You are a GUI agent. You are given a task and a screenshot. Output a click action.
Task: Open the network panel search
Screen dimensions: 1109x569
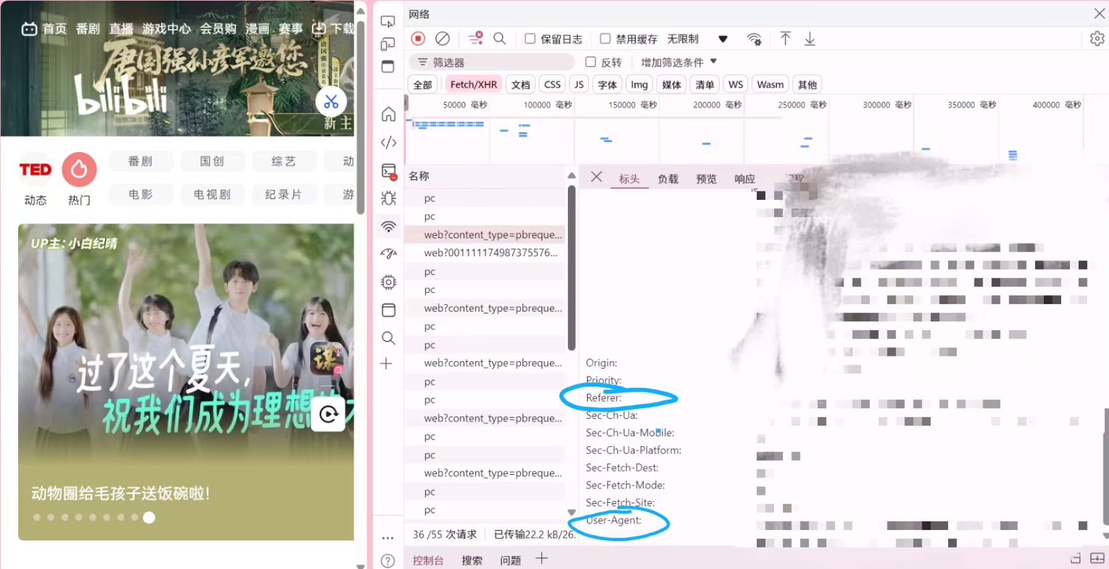(x=500, y=38)
